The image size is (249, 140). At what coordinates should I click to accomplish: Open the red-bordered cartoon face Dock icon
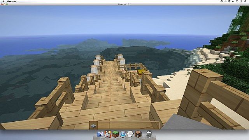tap(108, 134)
